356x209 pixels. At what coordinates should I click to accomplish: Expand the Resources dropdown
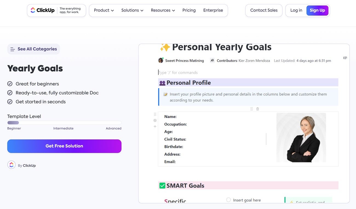[163, 10]
